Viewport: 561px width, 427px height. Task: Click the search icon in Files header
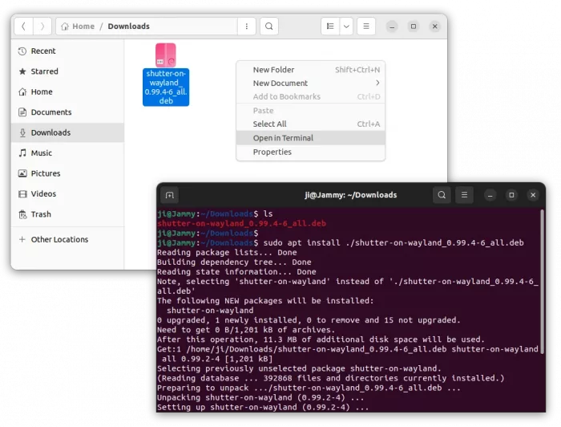[269, 26]
